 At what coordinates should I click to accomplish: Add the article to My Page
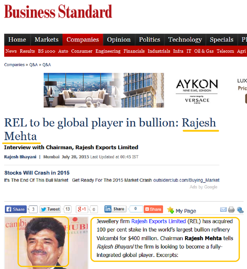click(182, 211)
